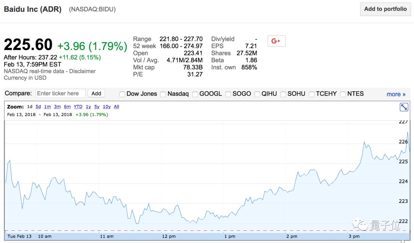Check the QIHU compare box
The height and width of the screenshot is (243, 414).
click(257, 94)
